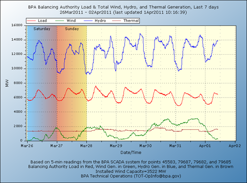
Task: Click the 8000 y-axis value
Action: coord(18,83)
